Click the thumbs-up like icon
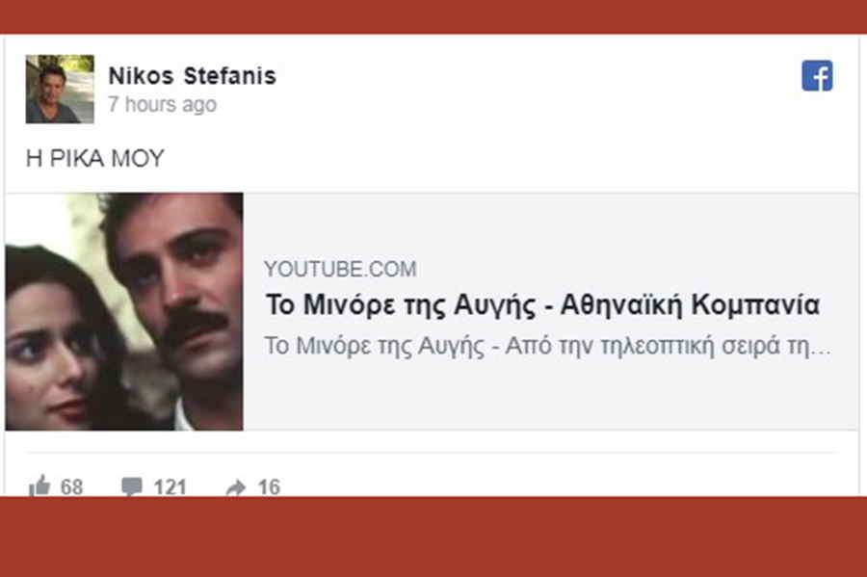 [x=39, y=485]
